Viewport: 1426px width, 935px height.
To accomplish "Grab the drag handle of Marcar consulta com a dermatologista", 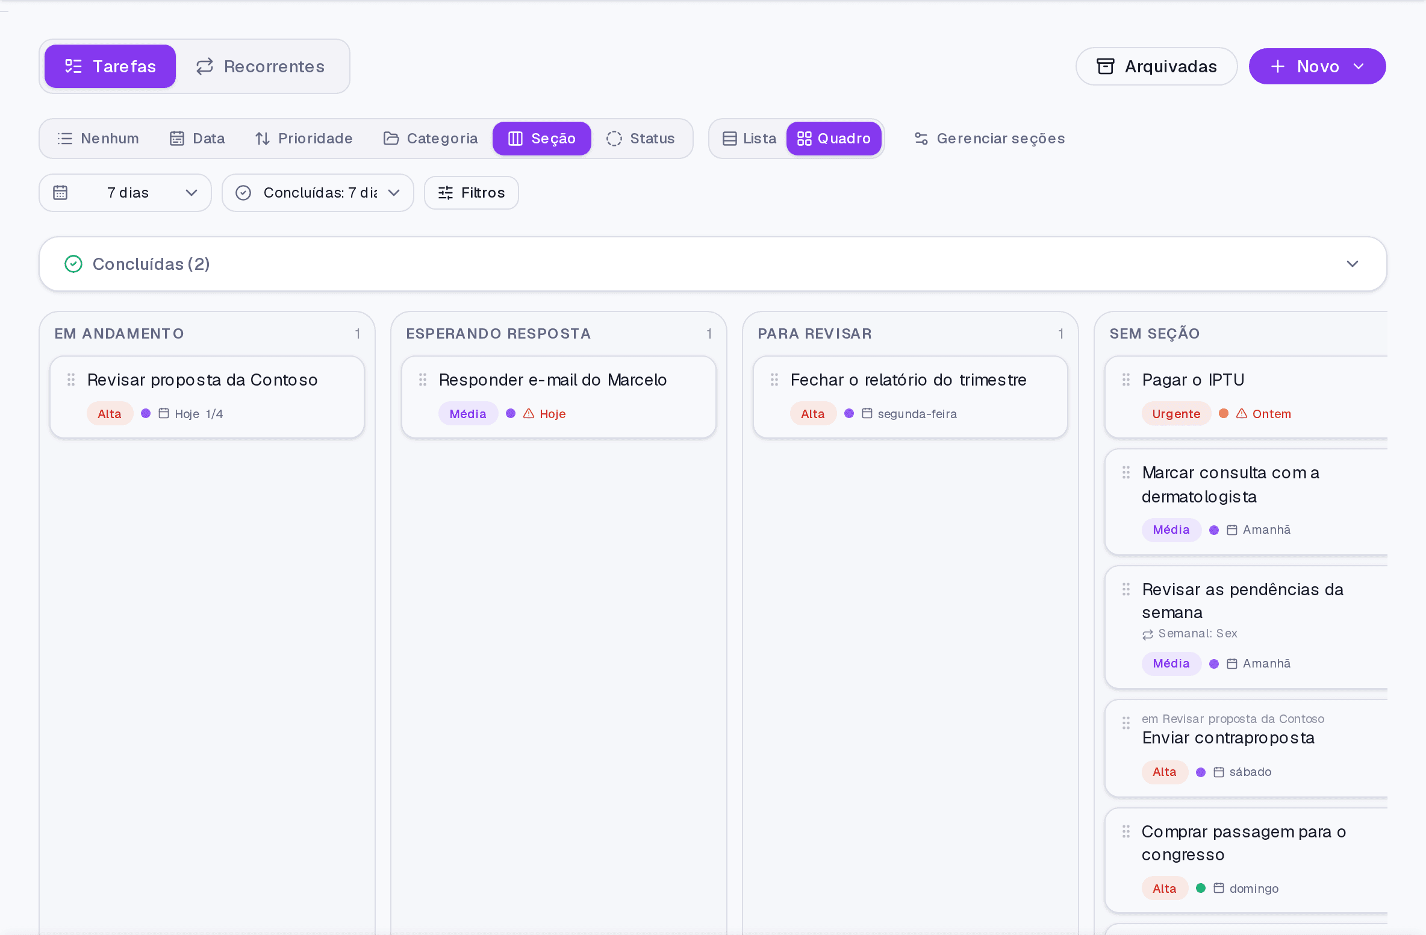I will (x=1126, y=472).
